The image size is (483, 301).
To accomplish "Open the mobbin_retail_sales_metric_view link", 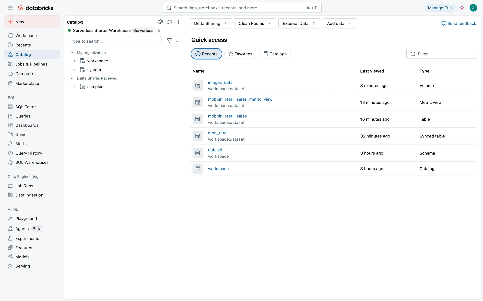I will click(x=240, y=99).
